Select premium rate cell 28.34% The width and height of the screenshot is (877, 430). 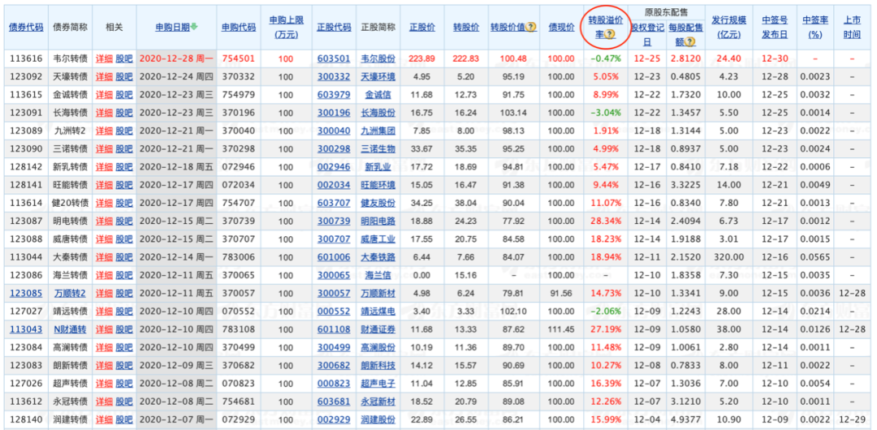606,221
